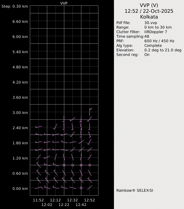Select the Kolkata station name

coord(149,17)
